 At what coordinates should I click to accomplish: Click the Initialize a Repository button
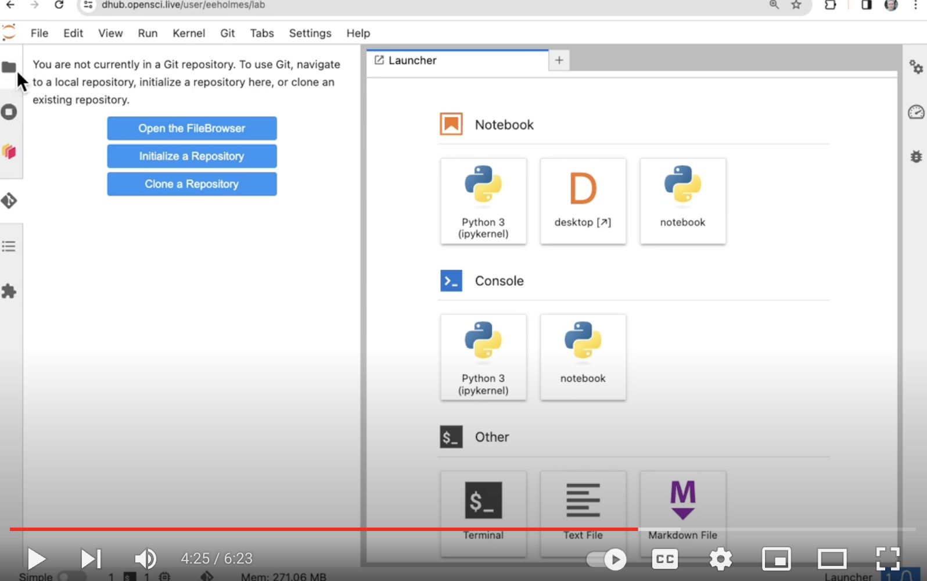192,156
